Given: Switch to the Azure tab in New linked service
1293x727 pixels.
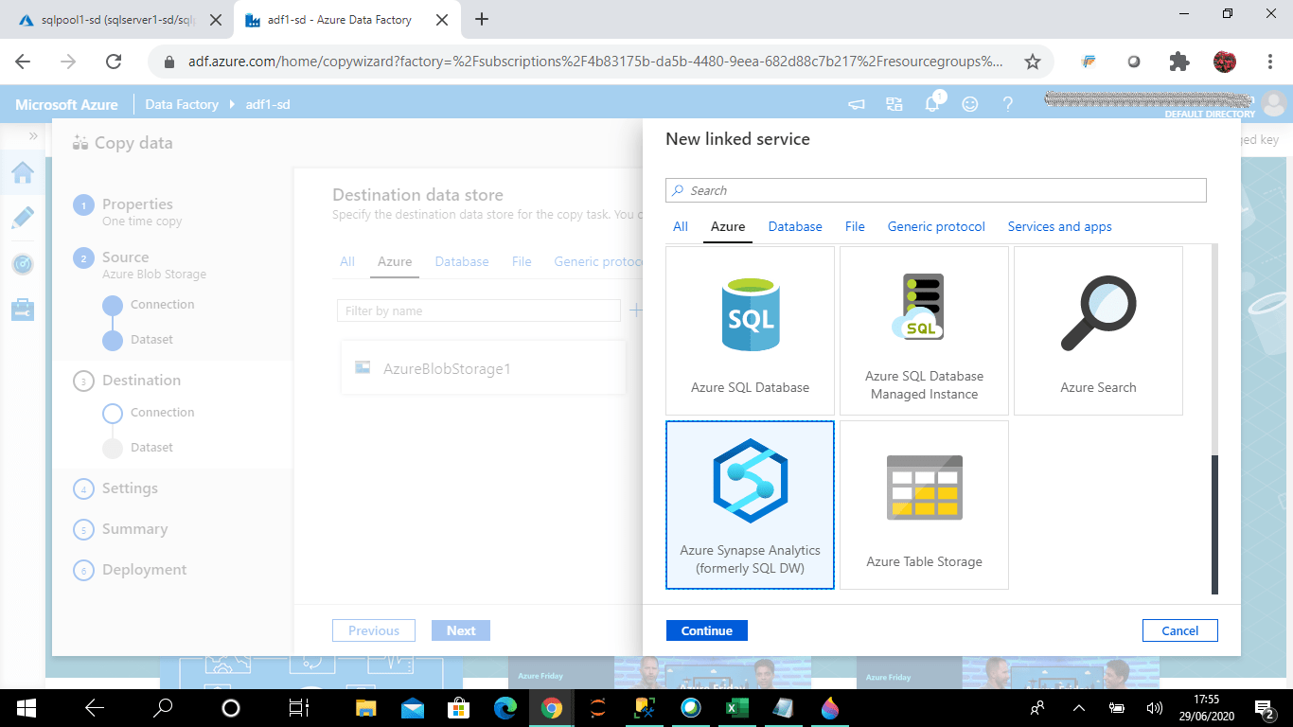Looking at the screenshot, I should click(728, 227).
